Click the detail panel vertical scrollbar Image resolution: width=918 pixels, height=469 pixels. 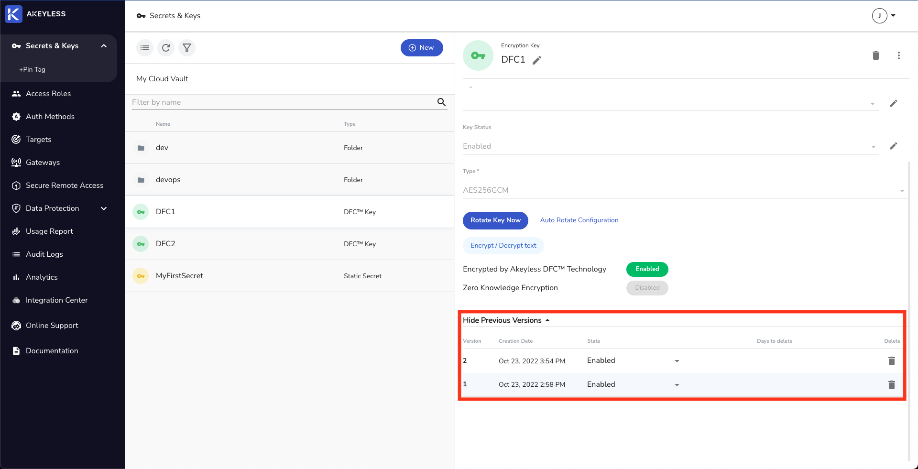909,311
